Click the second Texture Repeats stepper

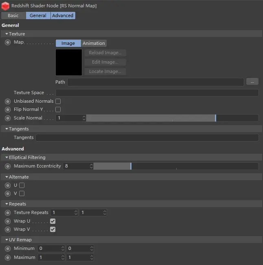[105, 212]
